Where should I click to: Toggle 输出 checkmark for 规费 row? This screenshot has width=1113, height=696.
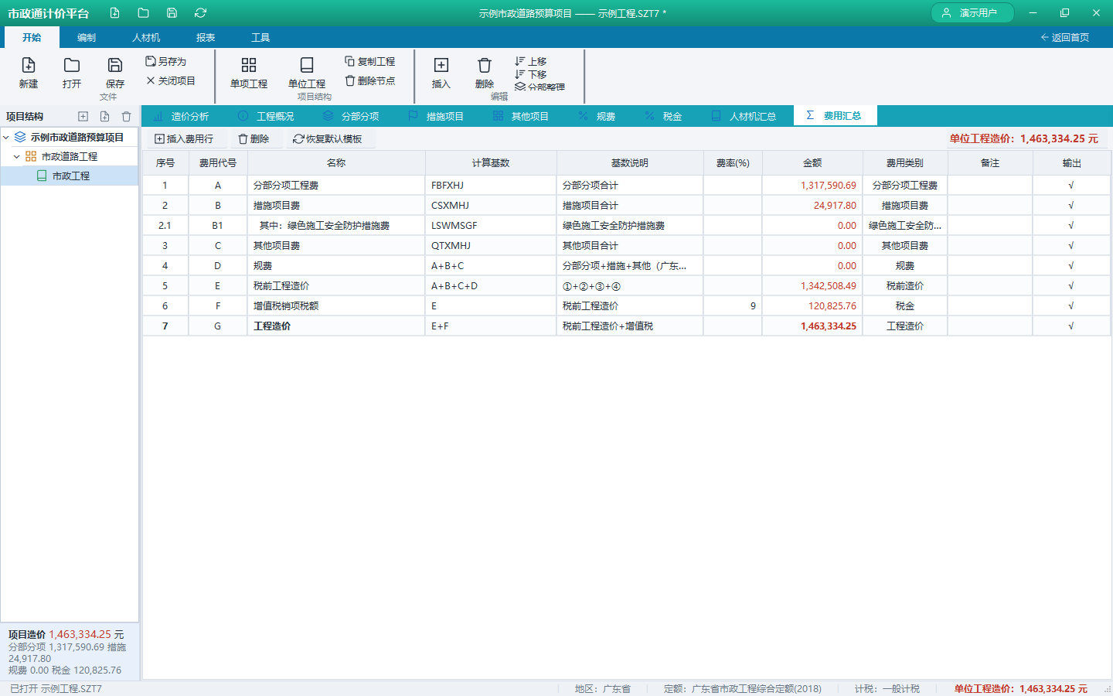[1071, 266]
